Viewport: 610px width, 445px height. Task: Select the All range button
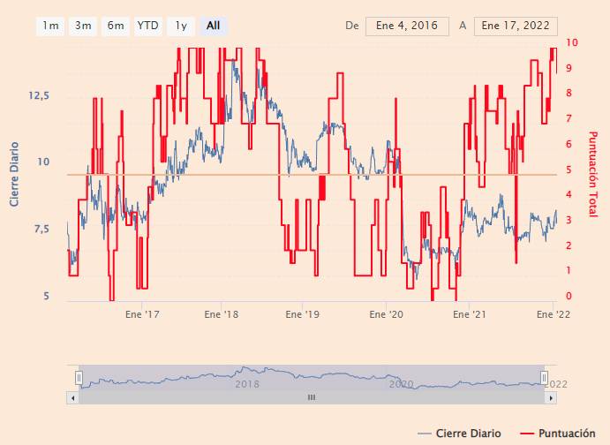pyautogui.click(x=214, y=26)
